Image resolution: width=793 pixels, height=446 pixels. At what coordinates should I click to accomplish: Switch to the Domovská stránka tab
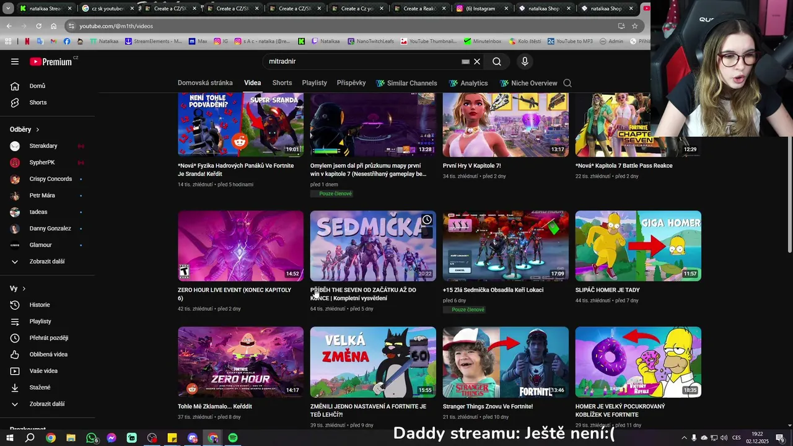(205, 83)
